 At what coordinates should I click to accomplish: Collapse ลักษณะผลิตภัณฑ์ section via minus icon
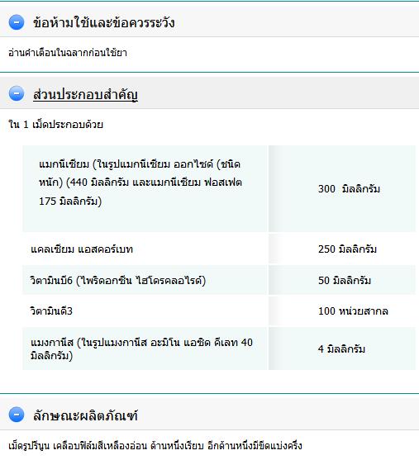17,415
